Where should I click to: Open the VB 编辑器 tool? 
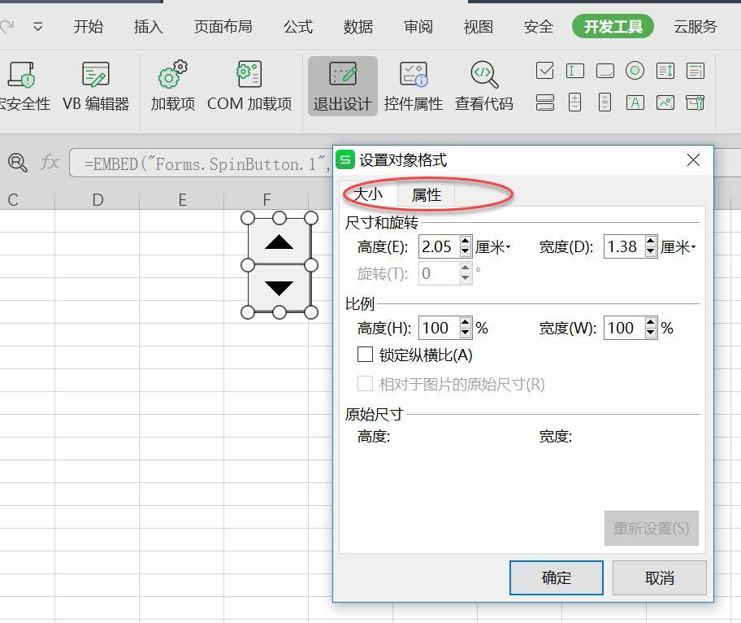point(96,86)
